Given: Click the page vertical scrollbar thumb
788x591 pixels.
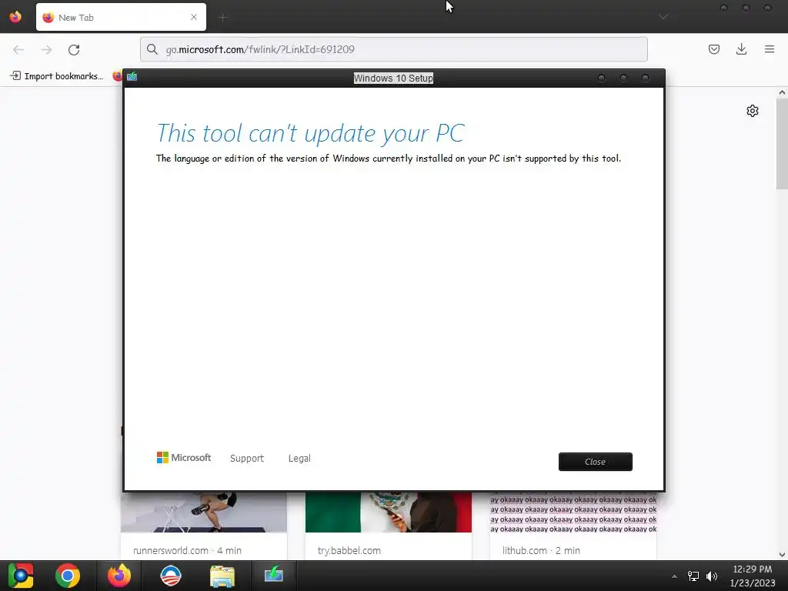Looking at the screenshot, I should 782,144.
